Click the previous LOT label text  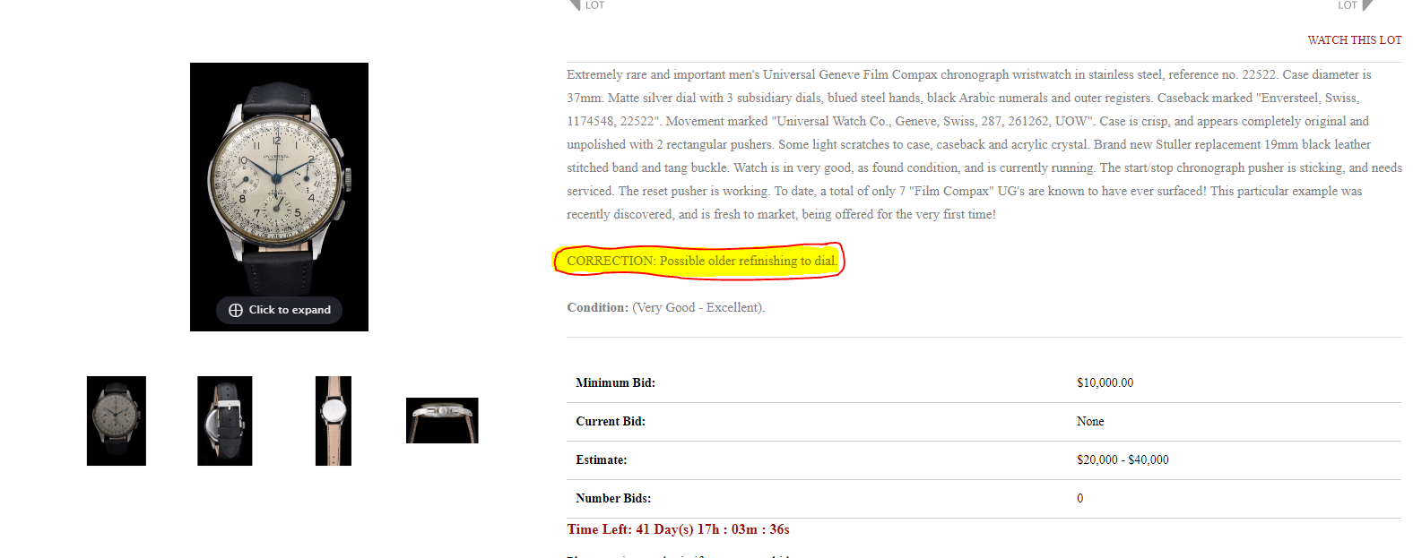click(594, 5)
